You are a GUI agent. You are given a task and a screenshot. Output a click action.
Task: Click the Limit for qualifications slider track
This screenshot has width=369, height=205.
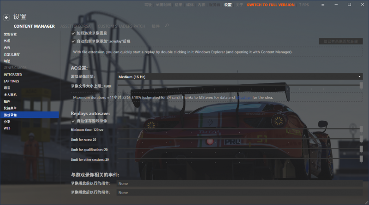pos(240,149)
